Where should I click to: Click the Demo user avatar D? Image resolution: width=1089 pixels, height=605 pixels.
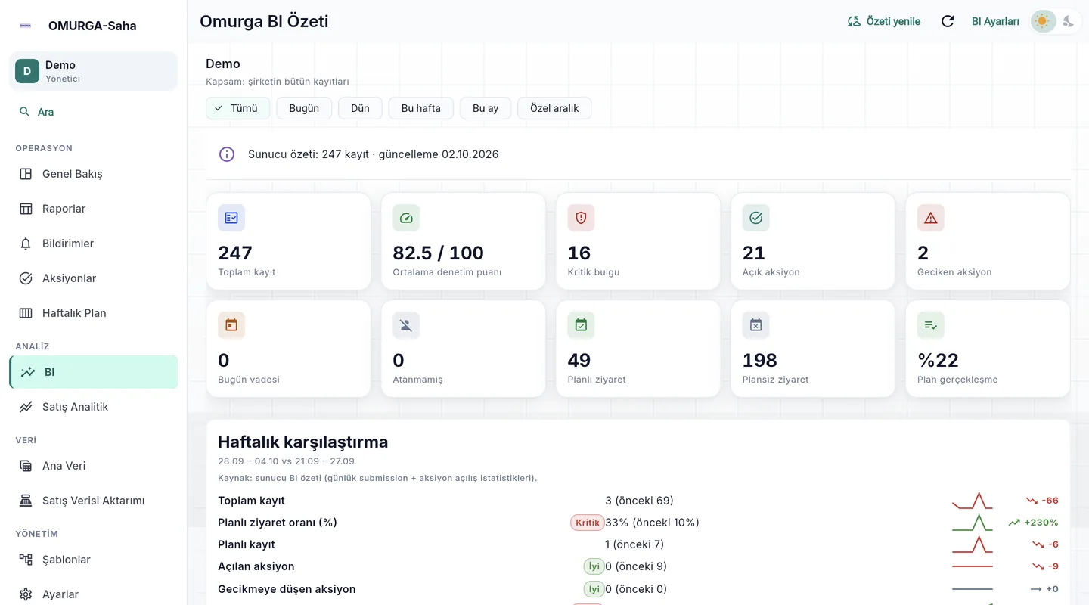[27, 71]
